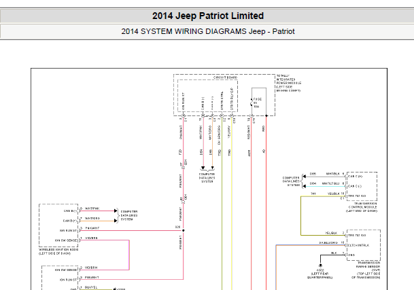The width and height of the screenshot is (414, 290).
Task: Select vertical 'WHT/PNK' label under circuit board
Action: 201,132
